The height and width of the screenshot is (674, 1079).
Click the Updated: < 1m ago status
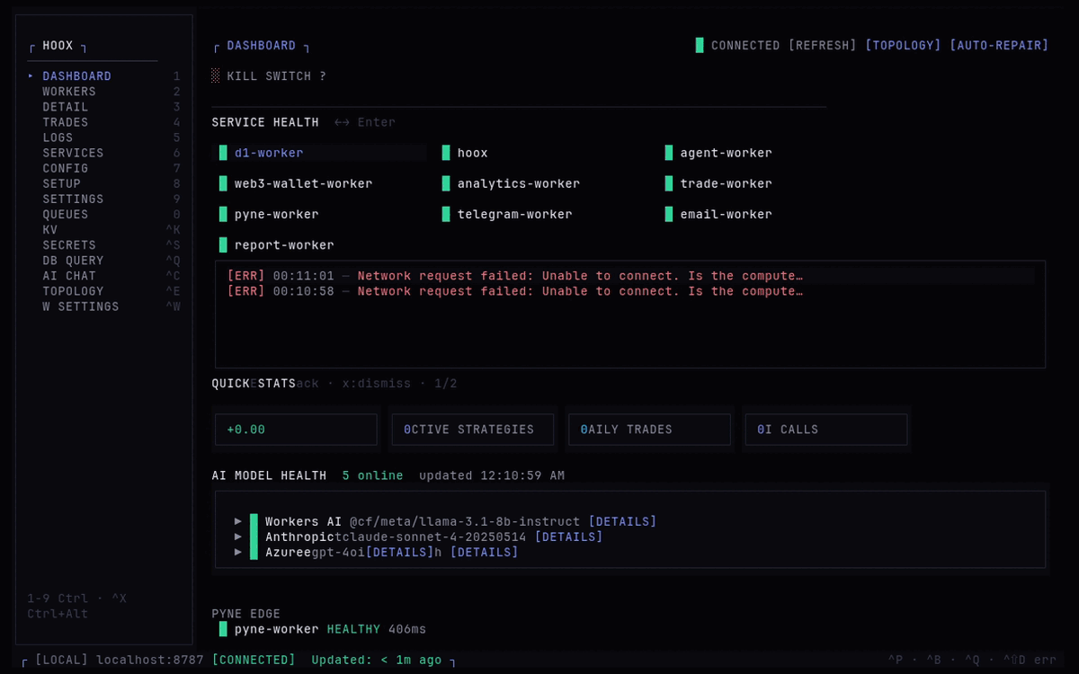coord(377,660)
